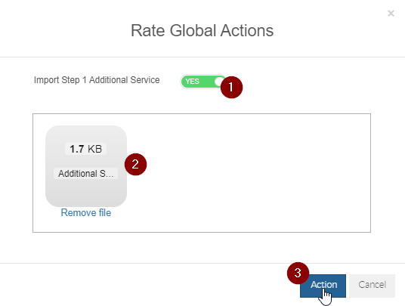Close the Rate Global Actions dialog
This screenshot has height=306, width=405.
point(391,13)
